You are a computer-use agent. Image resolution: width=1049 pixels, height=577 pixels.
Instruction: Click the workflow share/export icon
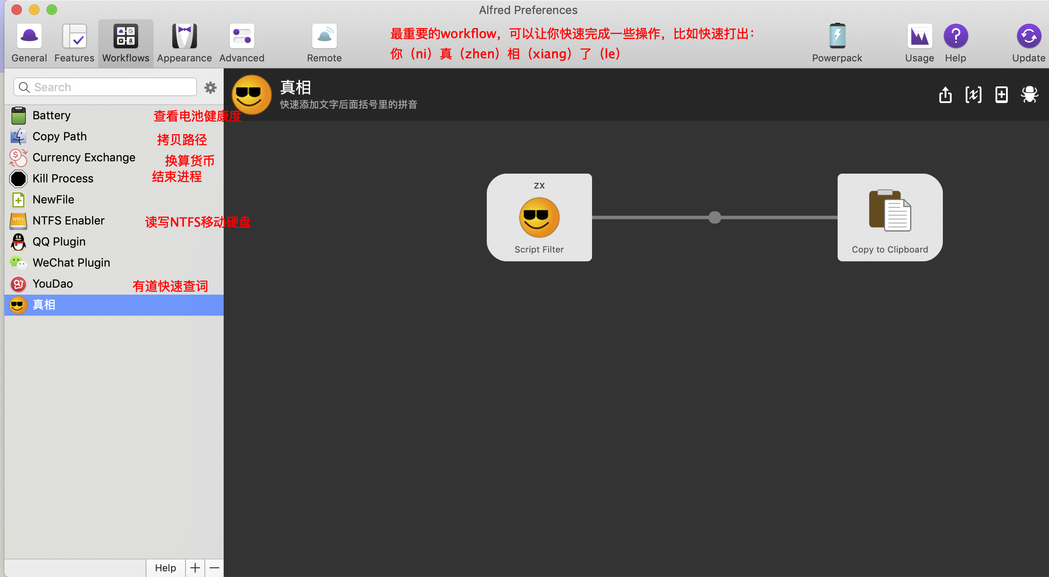click(x=945, y=95)
